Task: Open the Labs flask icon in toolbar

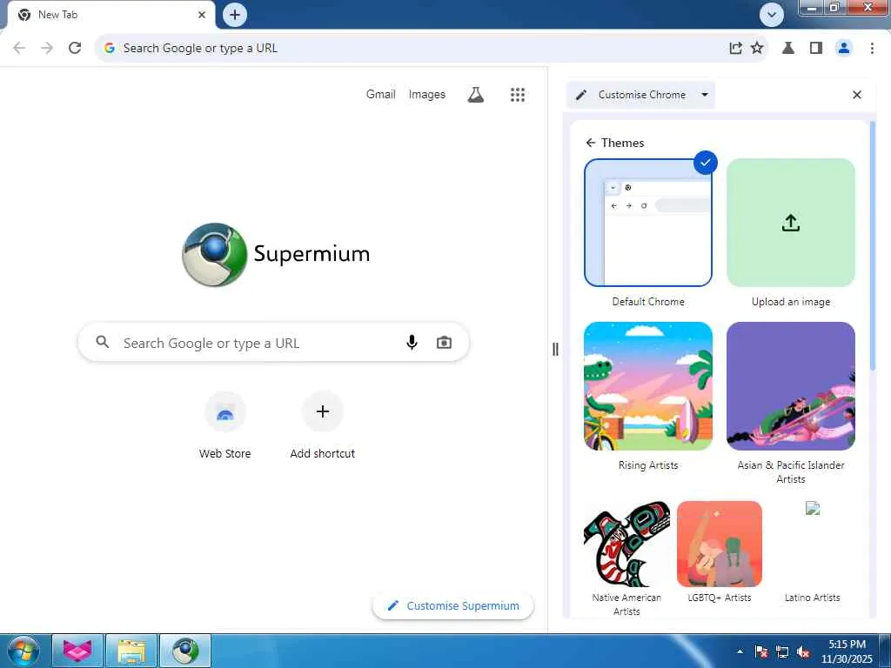Action: pos(788,49)
